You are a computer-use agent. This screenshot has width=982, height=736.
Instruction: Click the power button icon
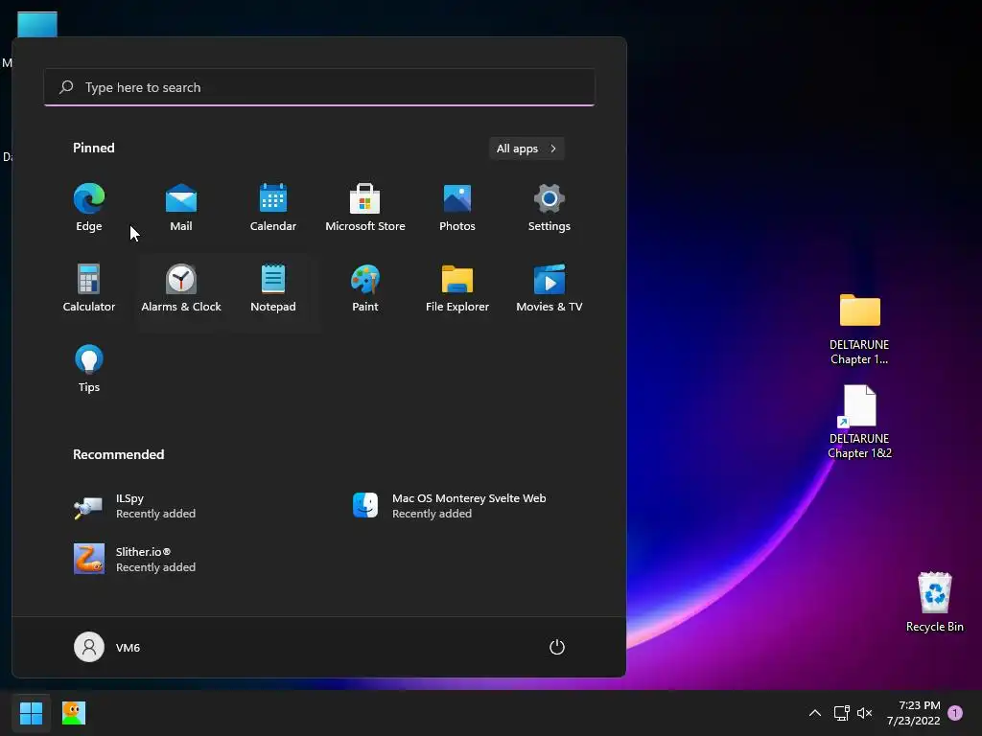click(557, 647)
